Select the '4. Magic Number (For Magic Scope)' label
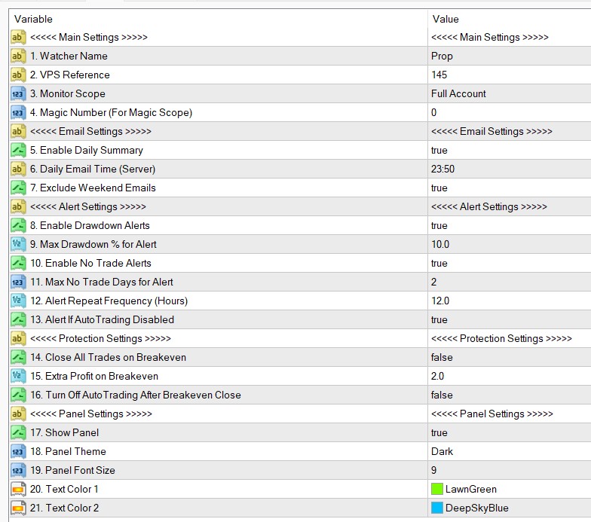 click(x=112, y=113)
